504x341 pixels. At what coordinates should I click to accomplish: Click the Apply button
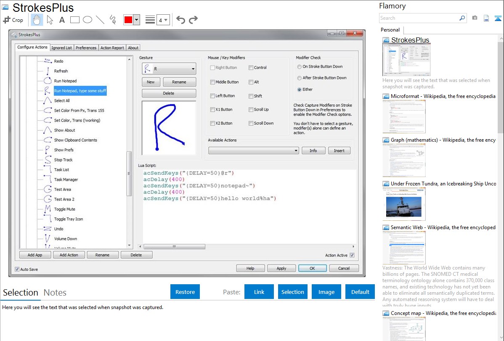pos(281,268)
